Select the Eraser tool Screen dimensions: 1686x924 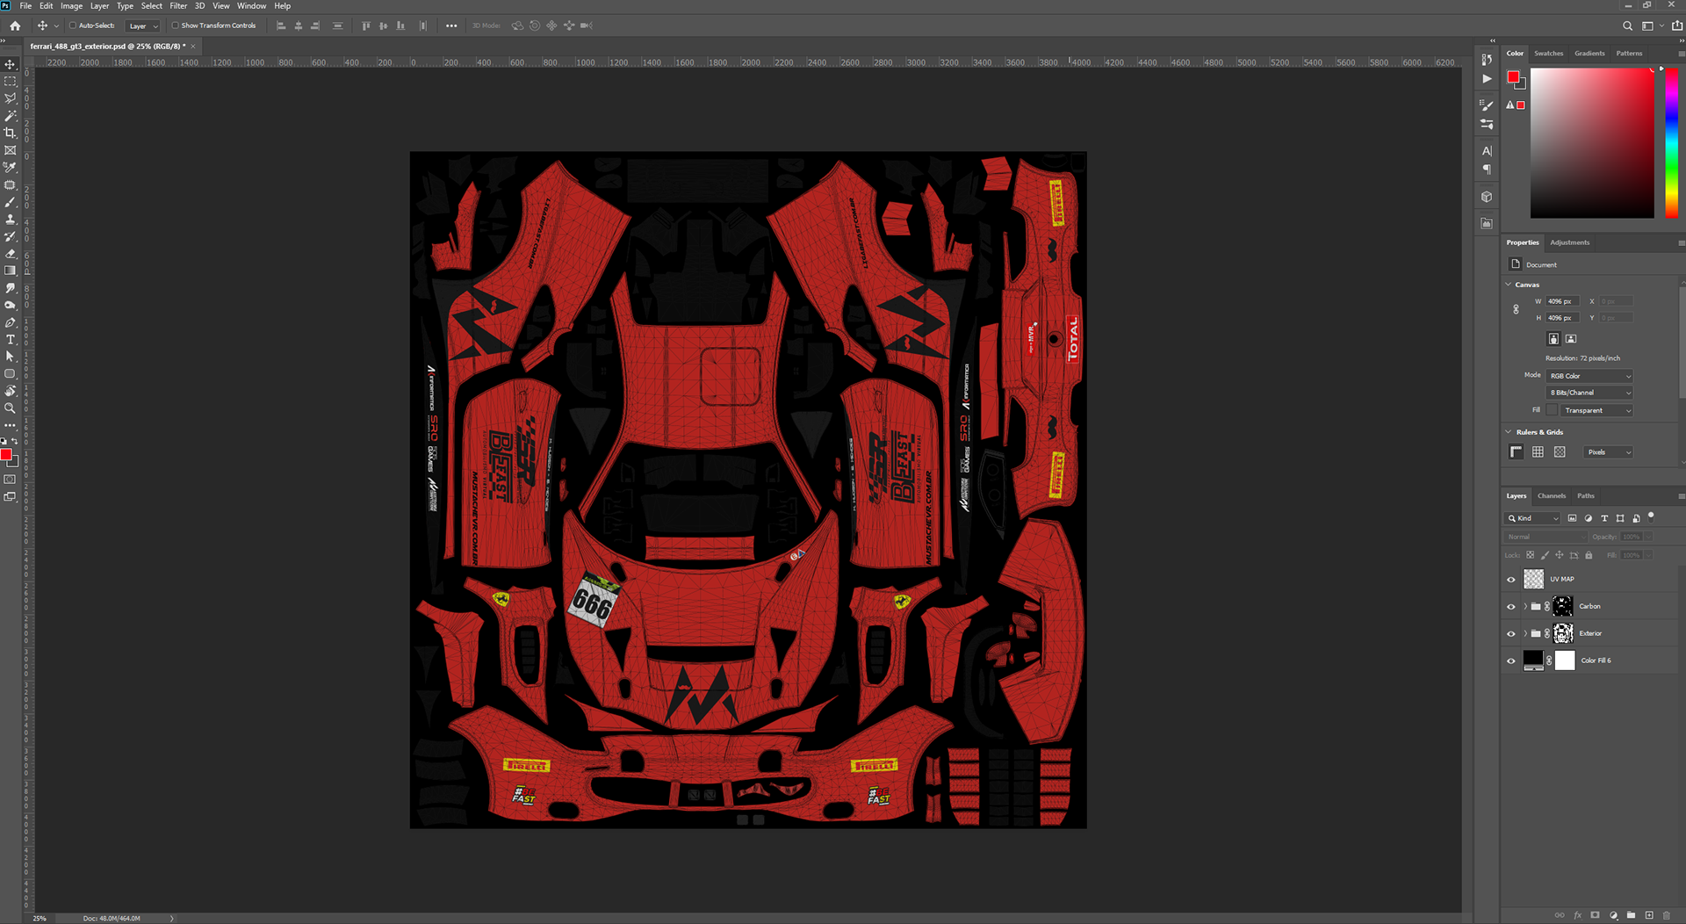[x=10, y=254]
